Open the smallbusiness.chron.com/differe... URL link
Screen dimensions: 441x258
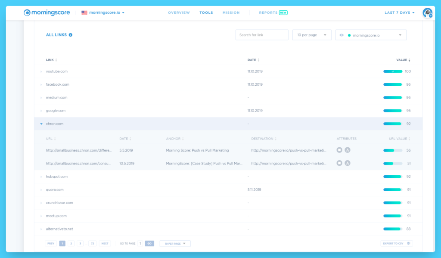click(79, 150)
